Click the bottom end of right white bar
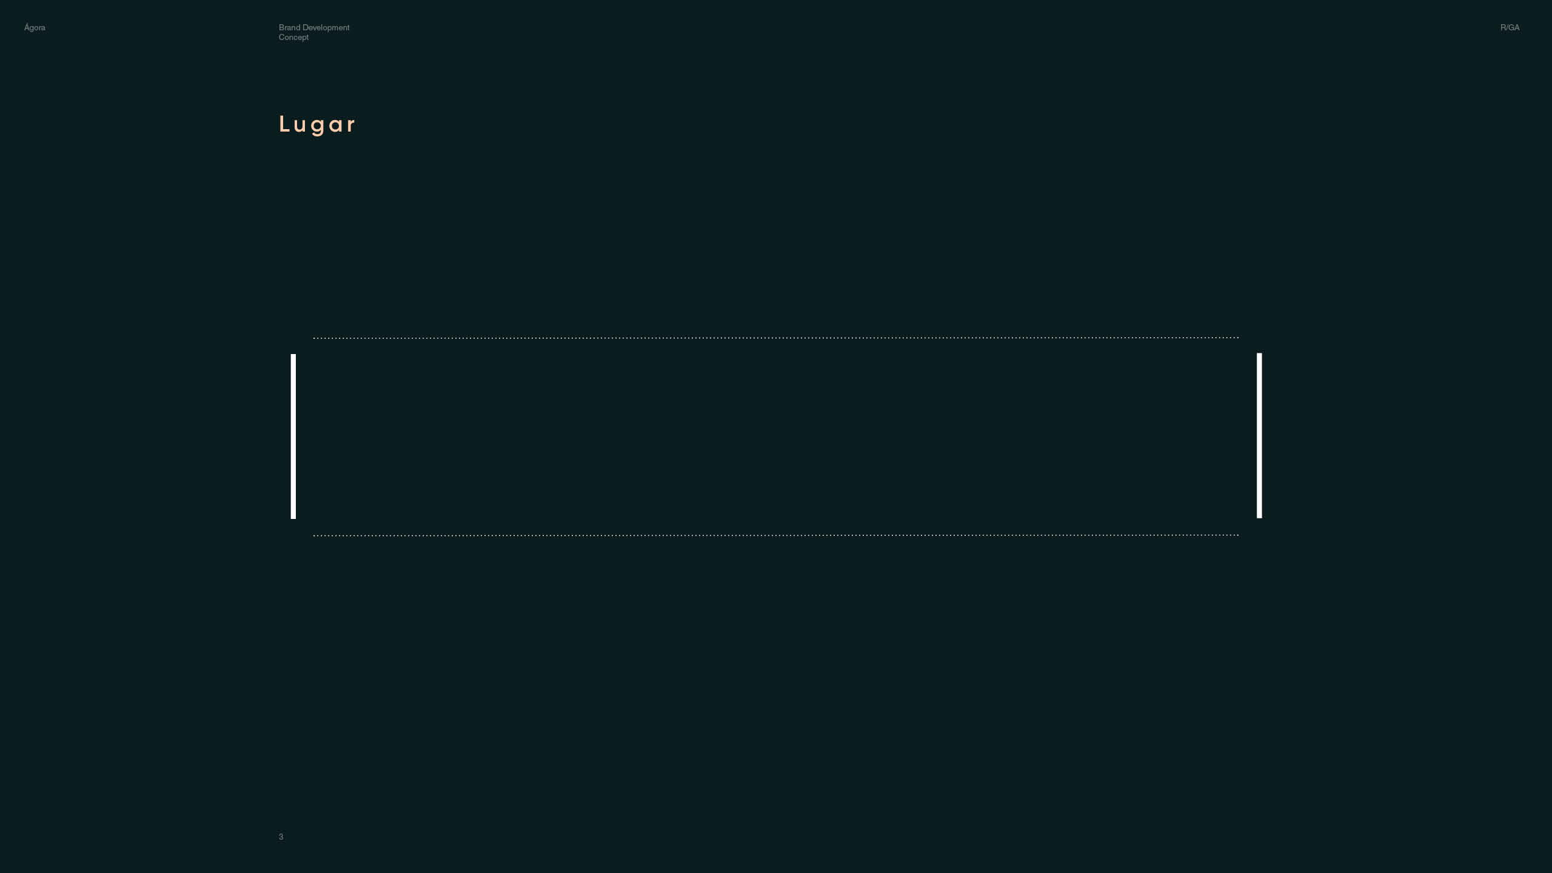The height and width of the screenshot is (873, 1552). 1259,515
